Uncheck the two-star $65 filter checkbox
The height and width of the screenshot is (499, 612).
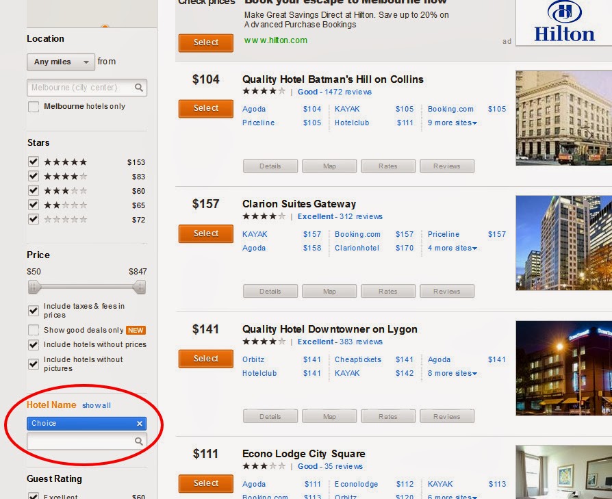(34, 205)
